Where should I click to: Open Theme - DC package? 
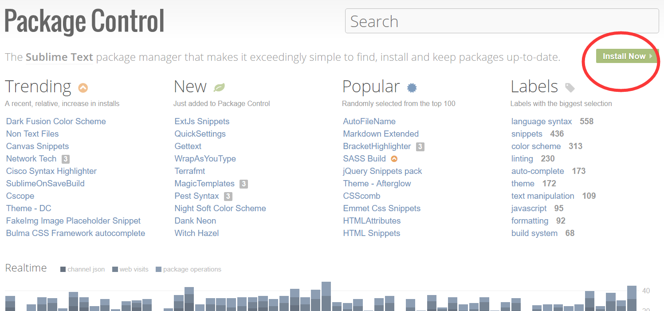tap(29, 209)
